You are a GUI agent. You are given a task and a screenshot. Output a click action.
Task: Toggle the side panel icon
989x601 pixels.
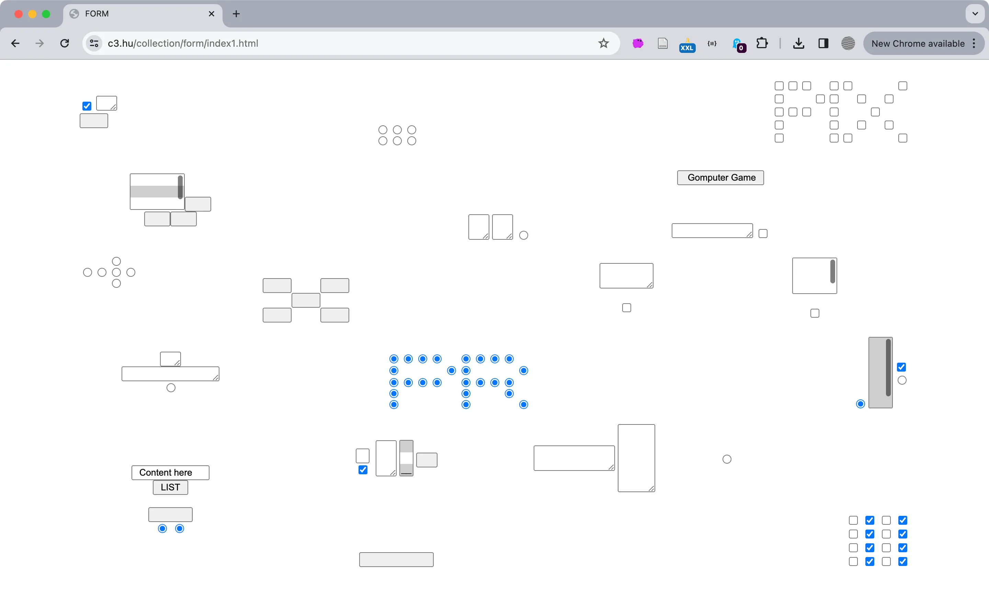pyautogui.click(x=823, y=43)
